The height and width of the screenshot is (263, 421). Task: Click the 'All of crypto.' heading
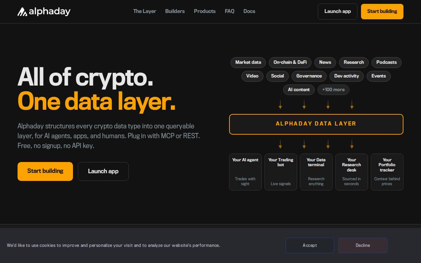click(x=85, y=77)
